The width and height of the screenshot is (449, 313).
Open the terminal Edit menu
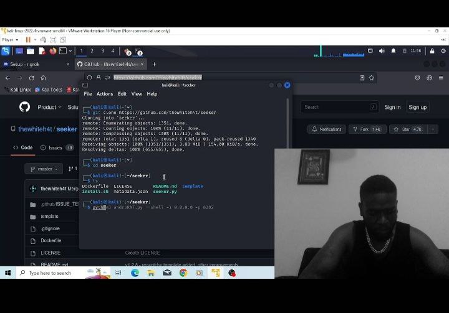(122, 94)
